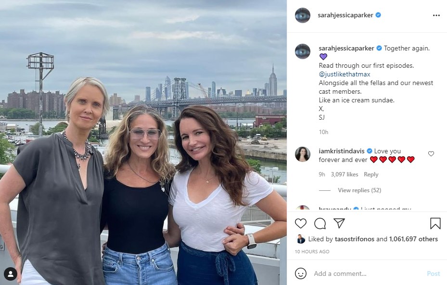The width and height of the screenshot is (447, 285).
Task: Click the sarahjessicaparker username in header
Action: (345, 15)
